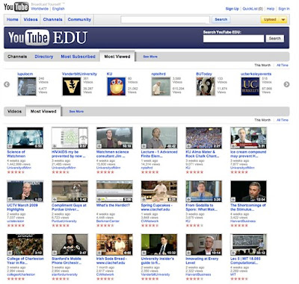Open the Community tab
This screenshot has height=284, width=299.
pyautogui.click(x=79, y=19)
